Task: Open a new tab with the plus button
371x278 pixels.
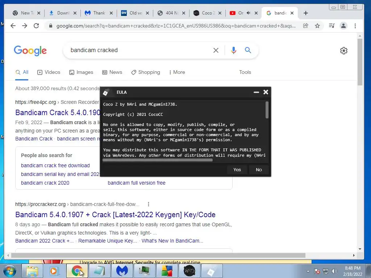Action: [x=305, y=13]
